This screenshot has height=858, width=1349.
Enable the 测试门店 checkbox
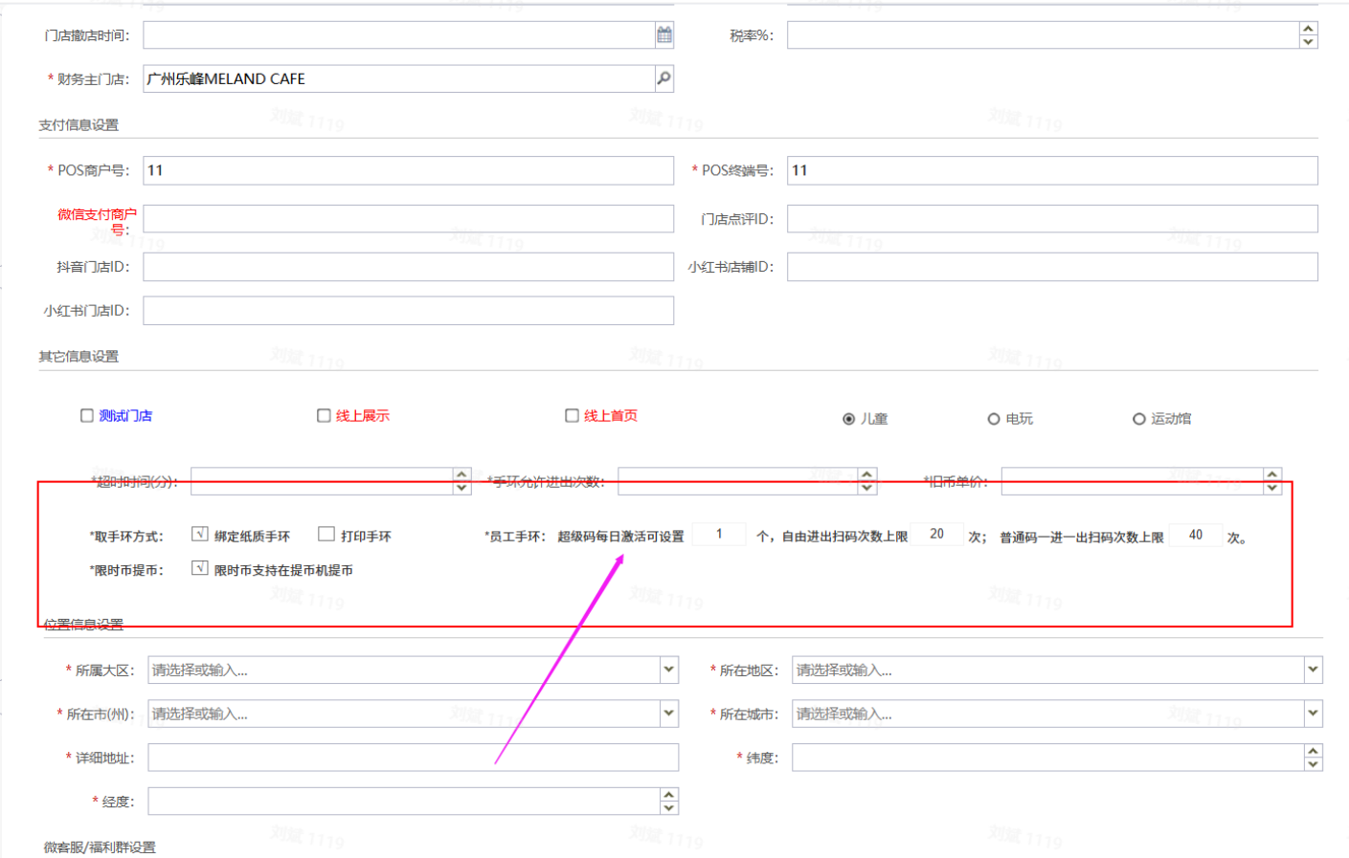coord(87,415)
